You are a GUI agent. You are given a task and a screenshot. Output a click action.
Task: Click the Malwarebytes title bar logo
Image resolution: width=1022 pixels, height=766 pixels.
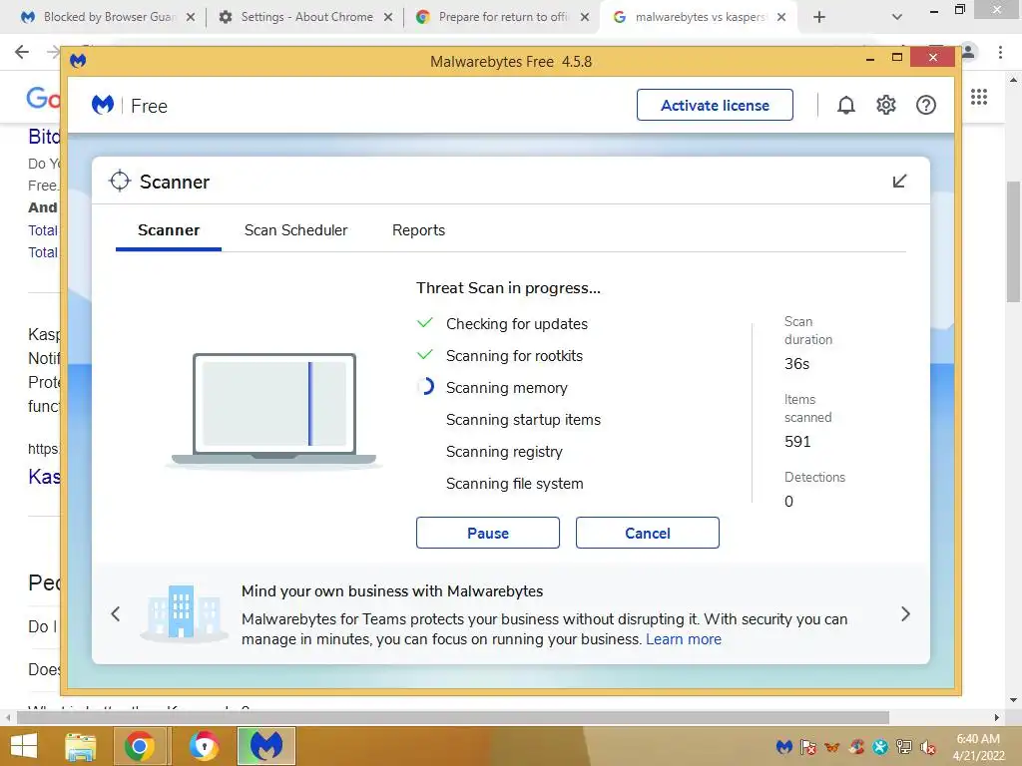click(78, 61)
